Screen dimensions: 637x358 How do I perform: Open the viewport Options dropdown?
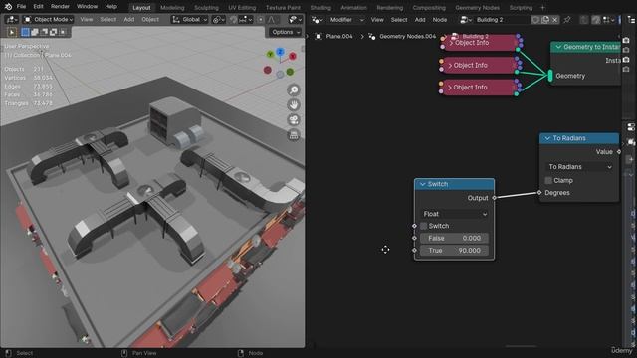pyautogui.click(x=286, y=32)
